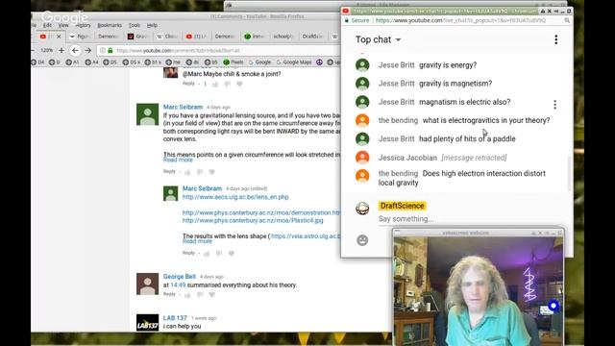This screenshot has width=615, height=346.
Task: Open the aeos.ulg.ac.be lens_en.php link
Action: point(235,197)
